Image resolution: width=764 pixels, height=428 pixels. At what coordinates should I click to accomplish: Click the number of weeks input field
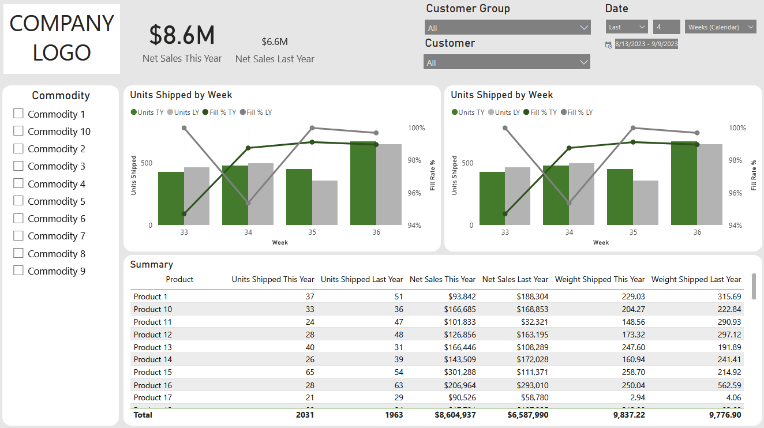pyautogui.click(x=666, y=27)
